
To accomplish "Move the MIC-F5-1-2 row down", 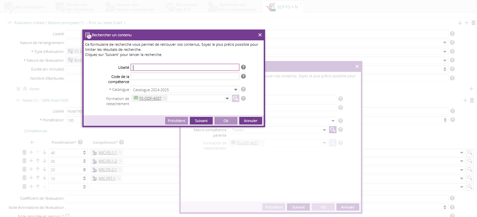I will tap(44, 161).
